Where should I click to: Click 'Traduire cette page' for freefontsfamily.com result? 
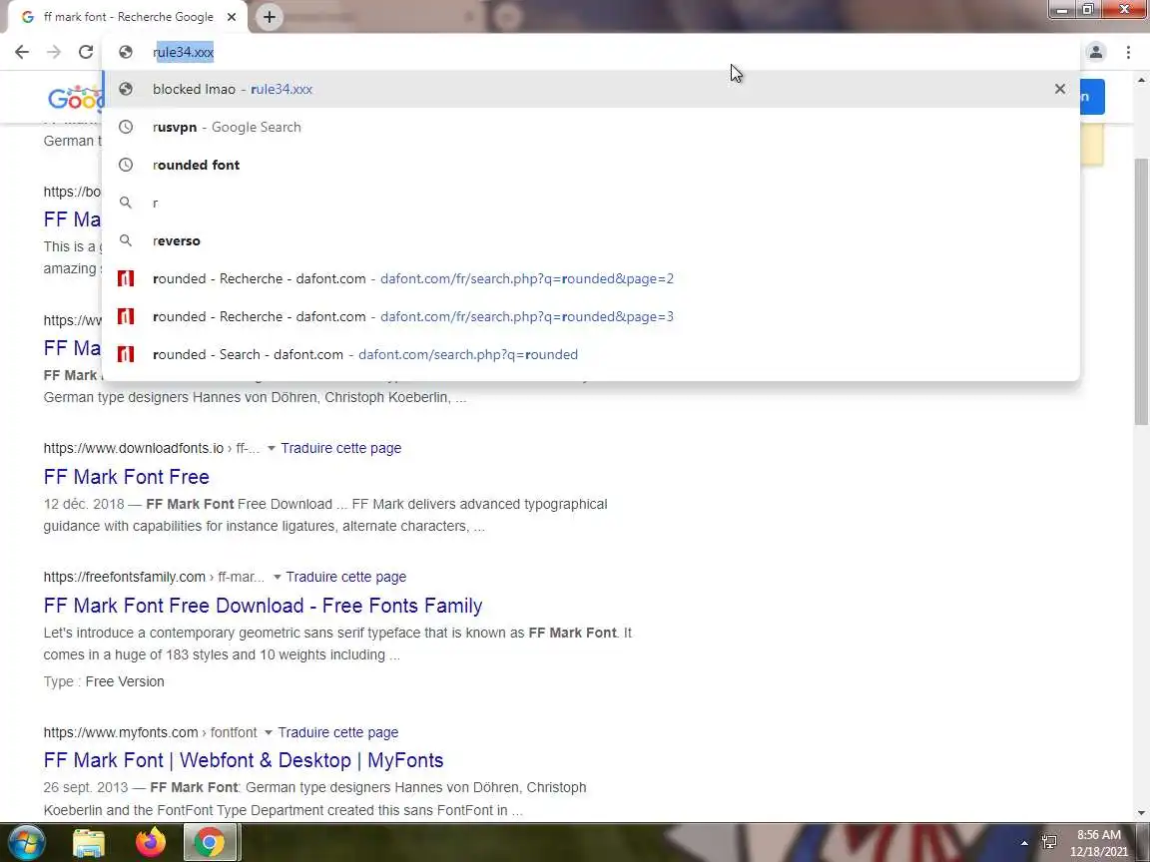346,577
